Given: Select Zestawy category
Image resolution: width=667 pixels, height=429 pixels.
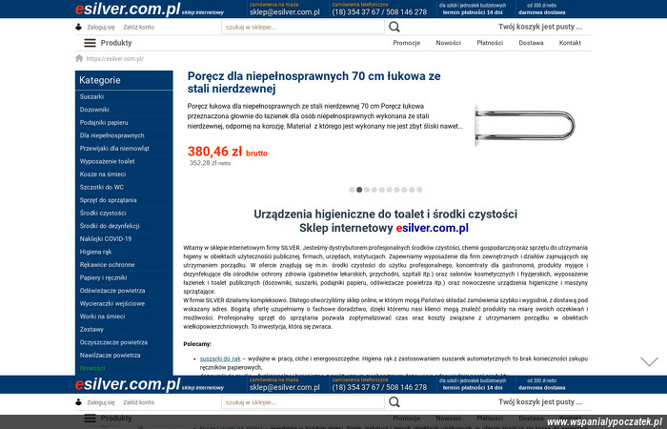Looking at the screenshot, I should click(91, 330).
